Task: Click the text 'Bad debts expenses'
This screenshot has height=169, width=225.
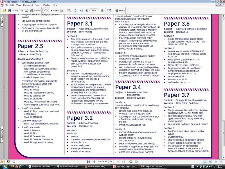Action: (x=81, y=152)
